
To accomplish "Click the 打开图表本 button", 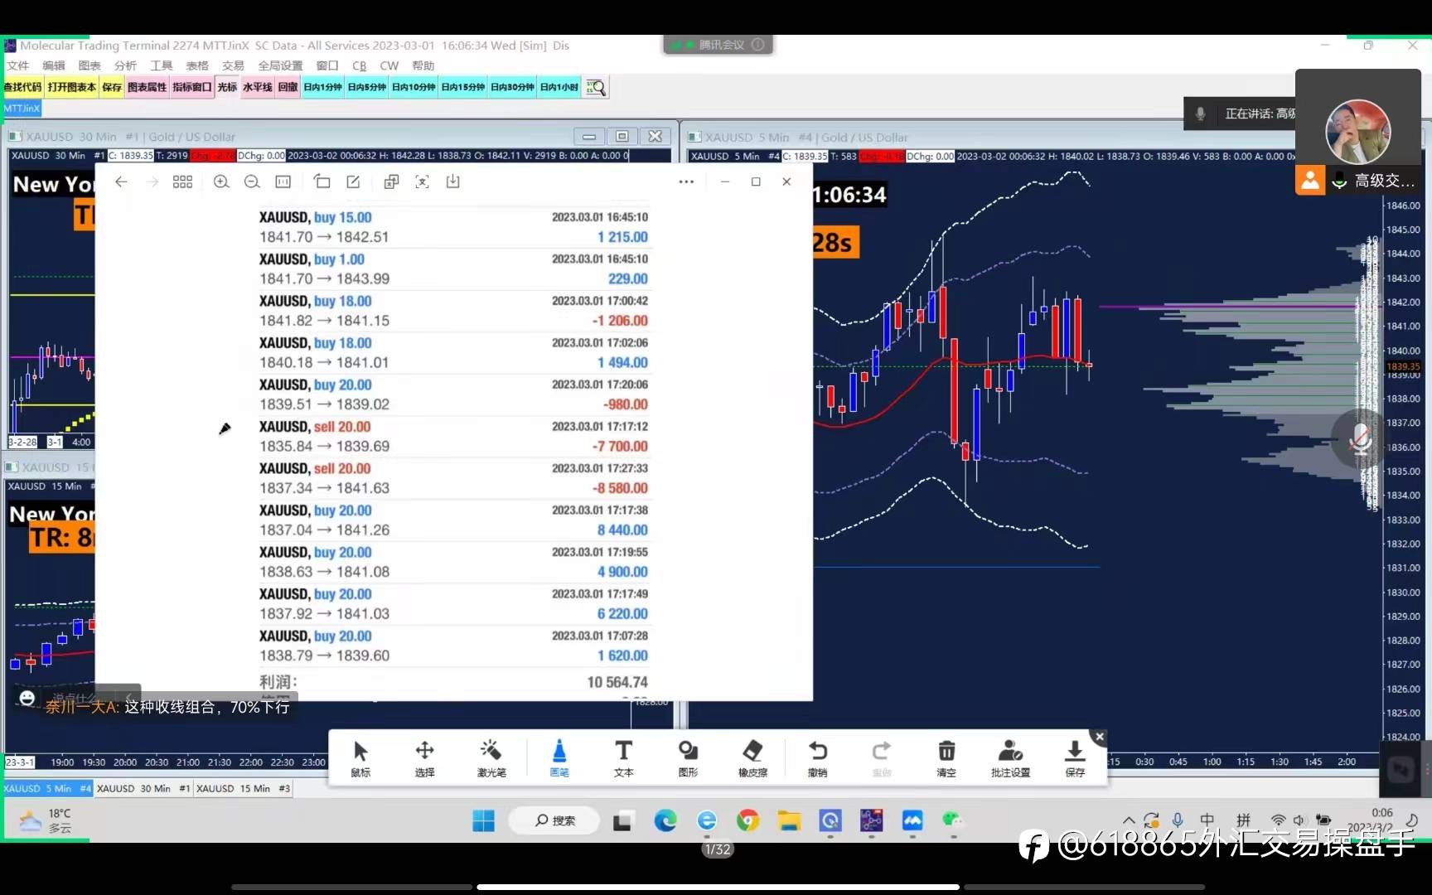I will 72,87.
